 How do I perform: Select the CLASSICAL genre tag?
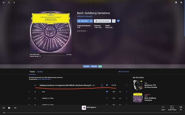click(86, 66)
